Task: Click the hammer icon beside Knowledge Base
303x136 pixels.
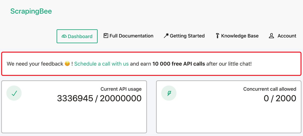Action: [x=217, y=36]
